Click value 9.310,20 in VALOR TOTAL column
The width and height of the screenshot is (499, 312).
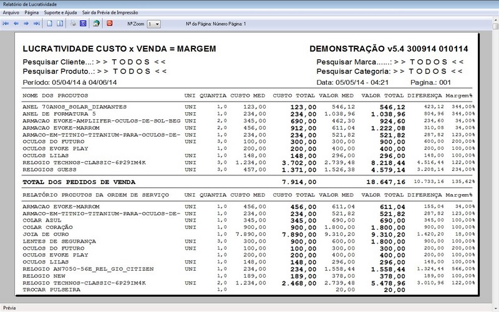[388, 235]
